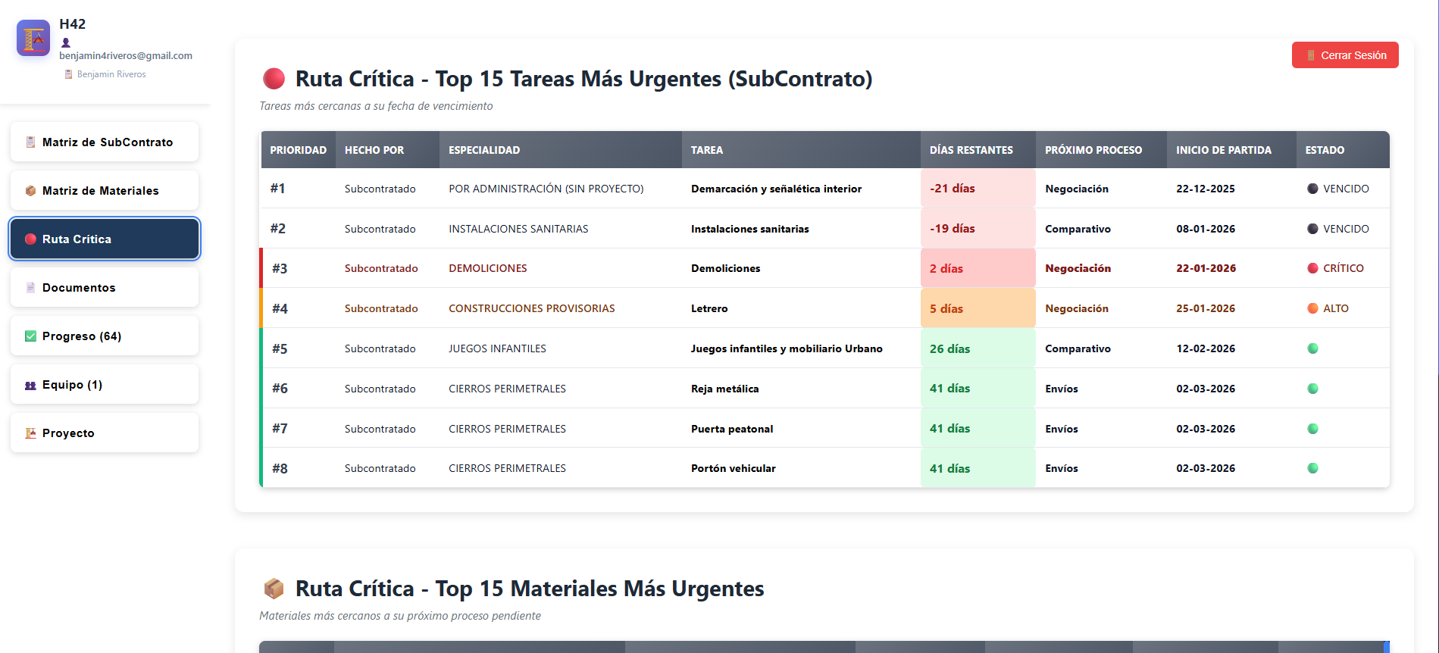Click the green check icon beside Progreso
This screenshot has width=1439, height=653.
click(x=30, y=336)
